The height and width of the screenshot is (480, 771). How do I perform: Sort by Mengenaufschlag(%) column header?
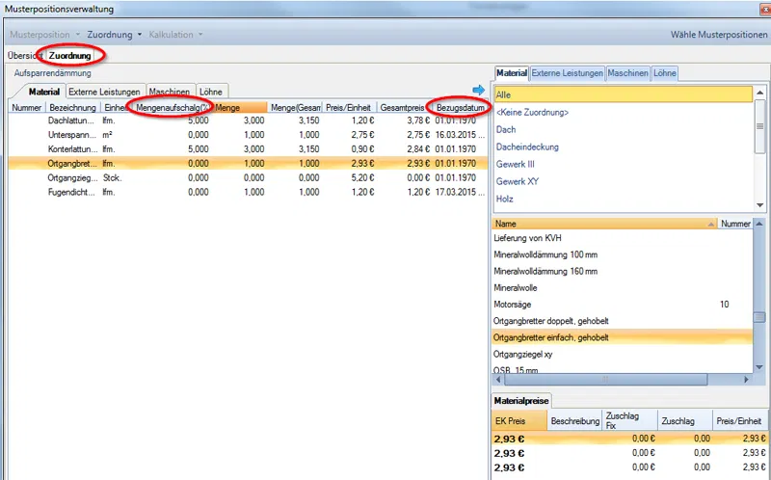(x=172, y=107)
